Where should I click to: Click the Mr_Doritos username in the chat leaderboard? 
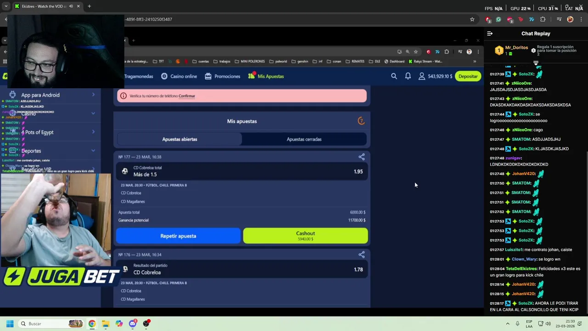coord(516,48)
